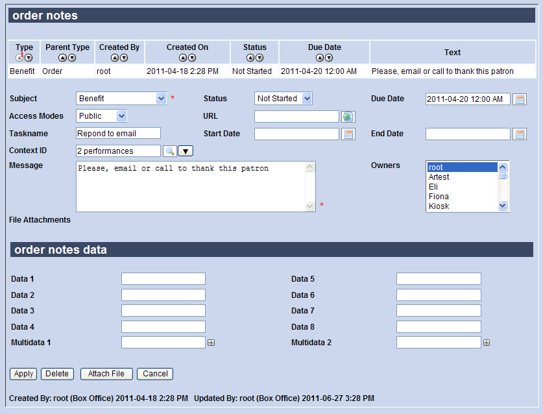Click into the Context ID field

[x=119, y=151]
